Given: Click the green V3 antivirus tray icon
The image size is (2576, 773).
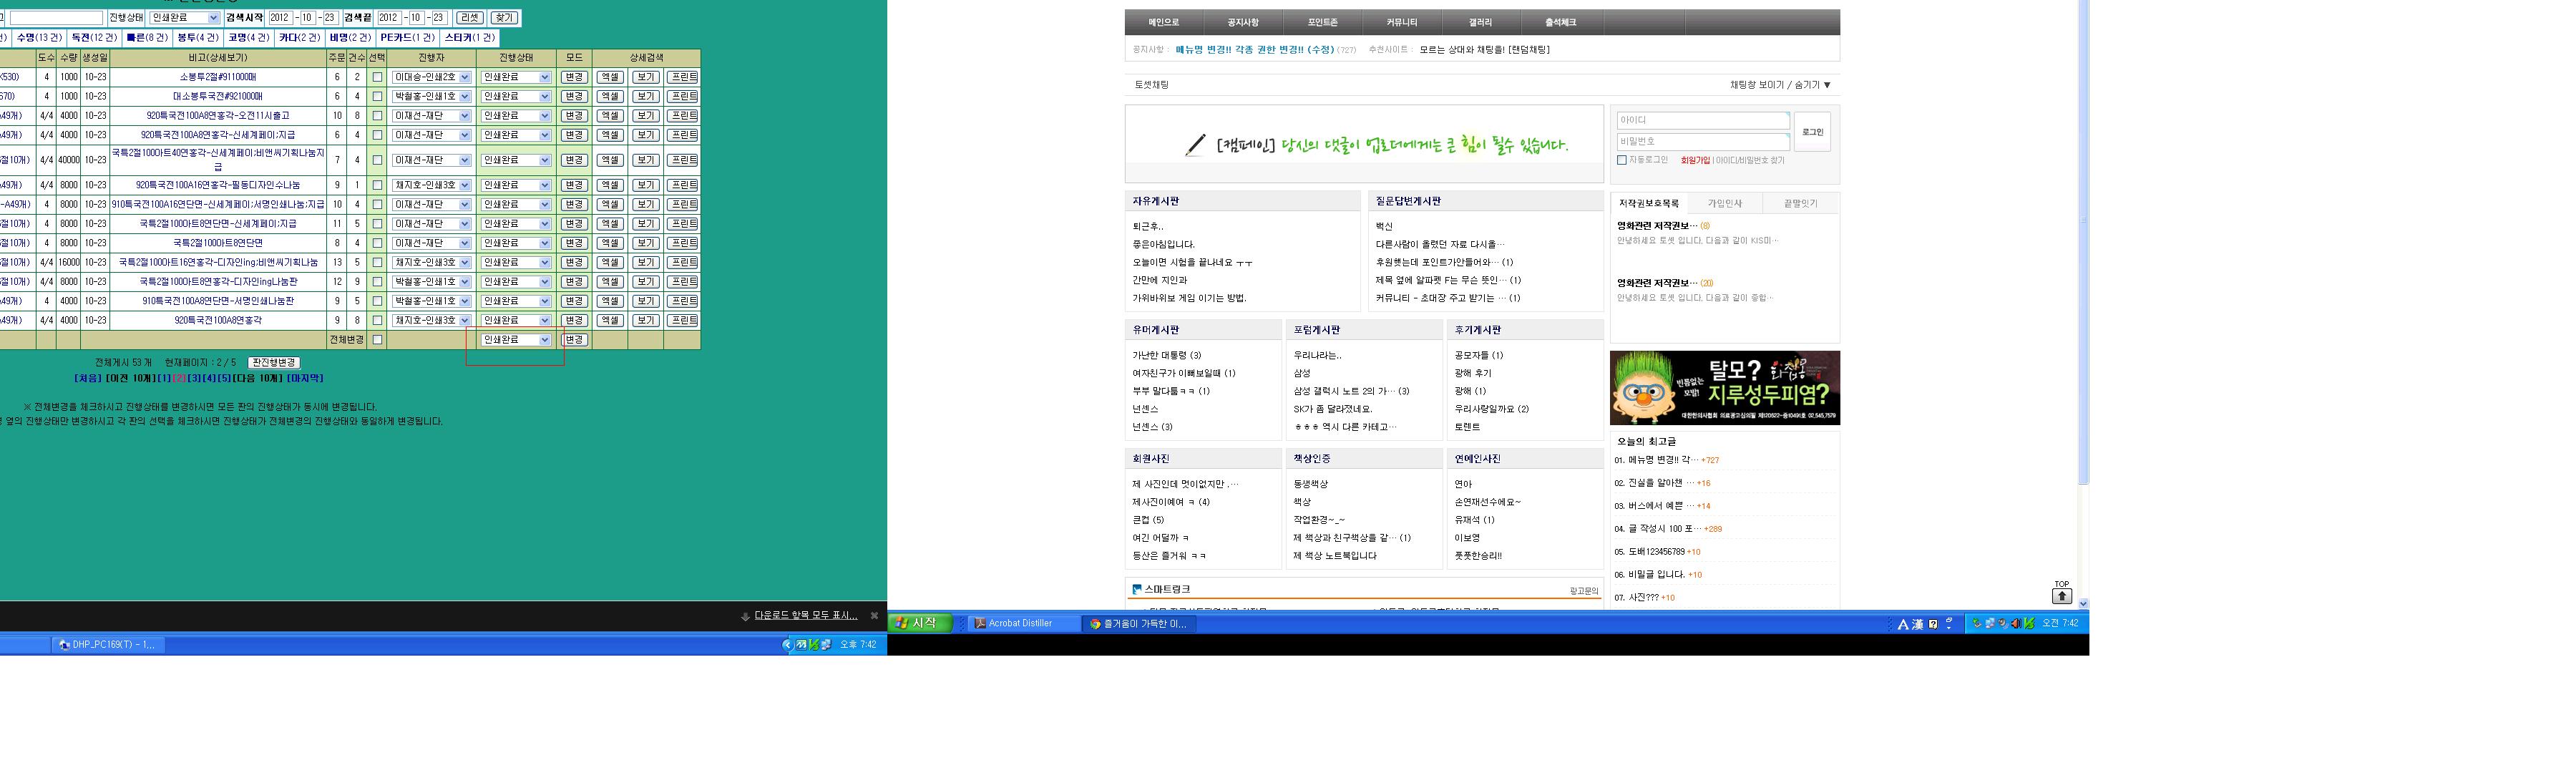Looking at the screenshot, I should (x=2030, y=624).
